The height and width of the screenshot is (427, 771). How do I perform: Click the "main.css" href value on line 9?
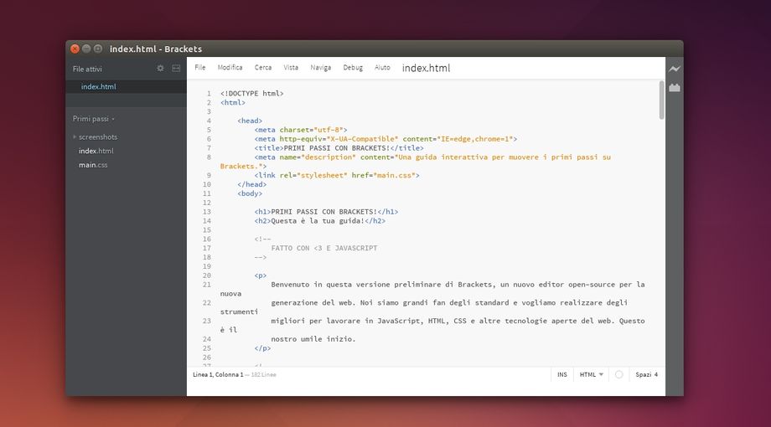click(395, 175)
